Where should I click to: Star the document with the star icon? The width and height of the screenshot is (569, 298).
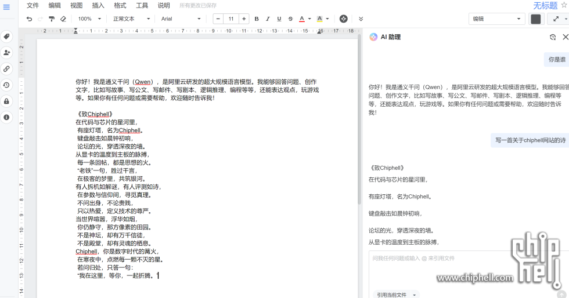tap(564, 5)
